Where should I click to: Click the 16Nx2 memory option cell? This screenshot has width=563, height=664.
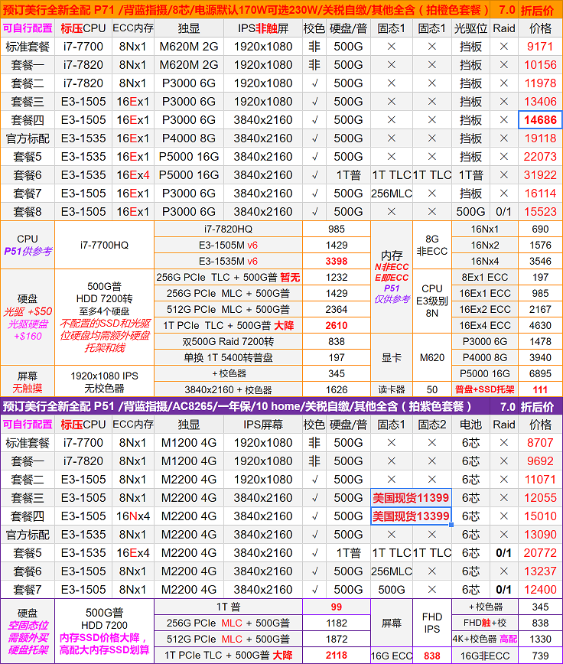485,246
